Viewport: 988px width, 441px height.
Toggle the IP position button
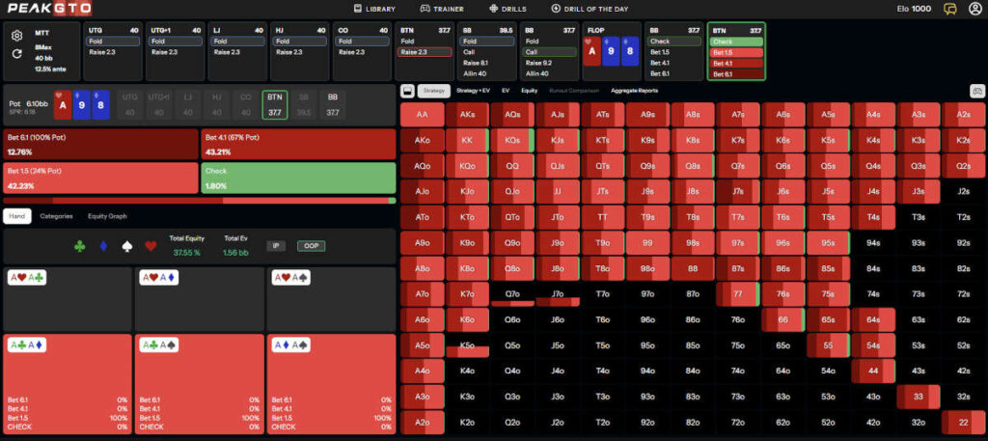tap(275, 246)
